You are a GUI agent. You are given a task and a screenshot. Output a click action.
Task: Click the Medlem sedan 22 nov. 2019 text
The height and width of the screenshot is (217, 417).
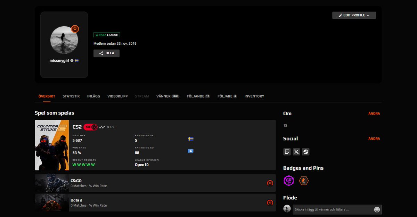point(115,44)
